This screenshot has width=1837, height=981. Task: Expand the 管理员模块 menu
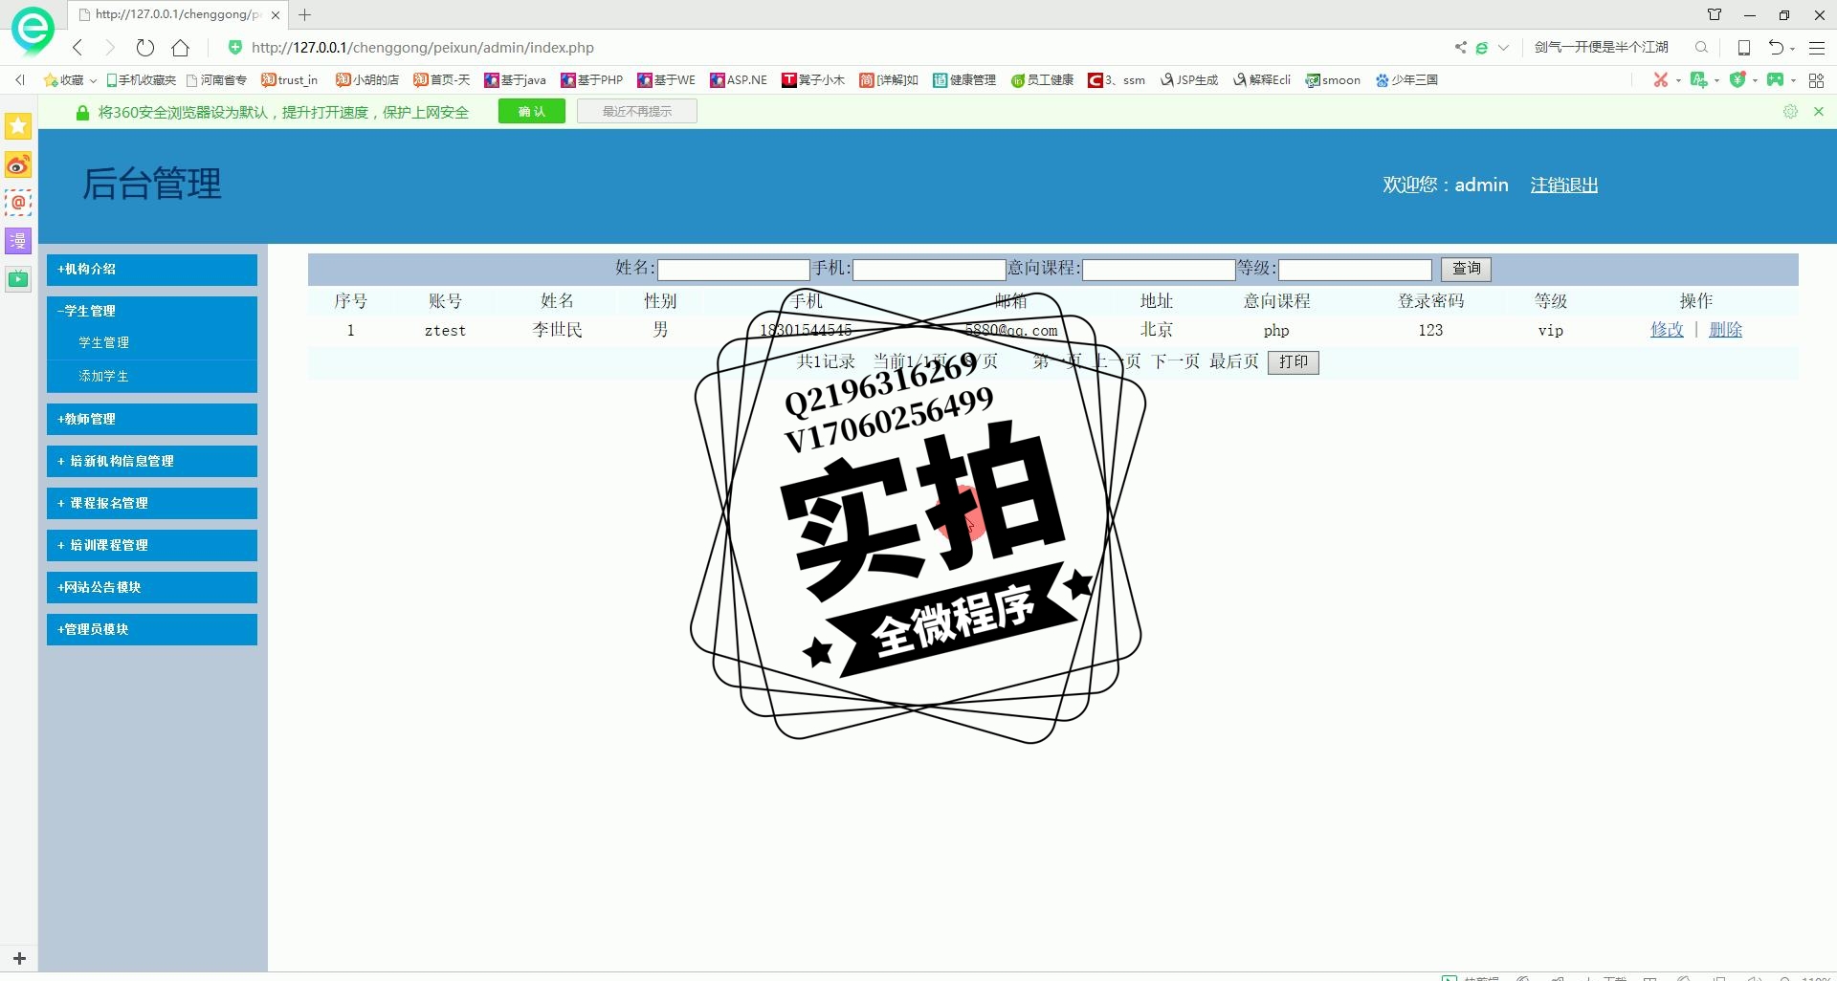pyautogui.click(x=152, y=629)
